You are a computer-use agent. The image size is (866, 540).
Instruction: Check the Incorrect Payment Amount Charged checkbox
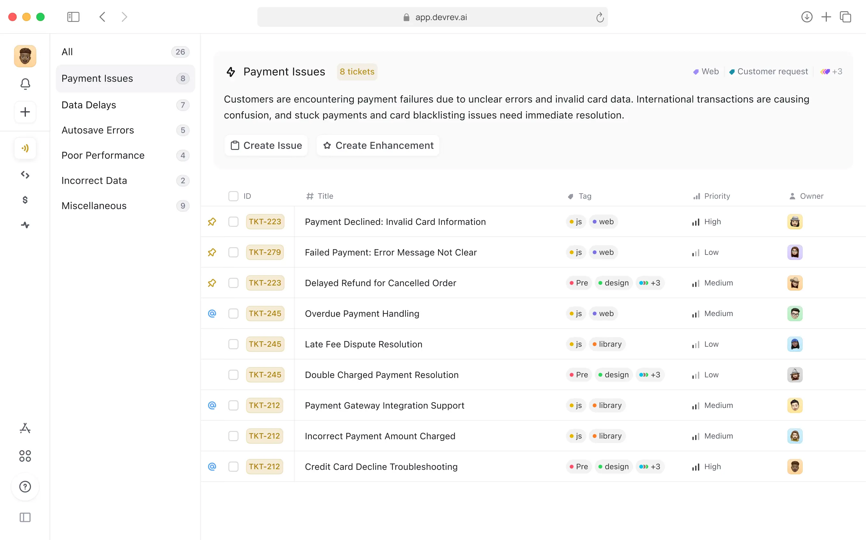tap(233, 436)
